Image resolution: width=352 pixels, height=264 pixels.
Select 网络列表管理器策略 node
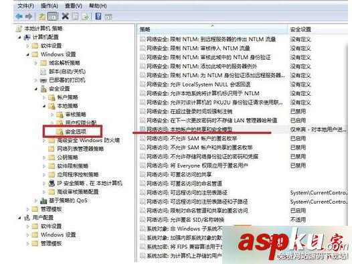pos(80,149)
